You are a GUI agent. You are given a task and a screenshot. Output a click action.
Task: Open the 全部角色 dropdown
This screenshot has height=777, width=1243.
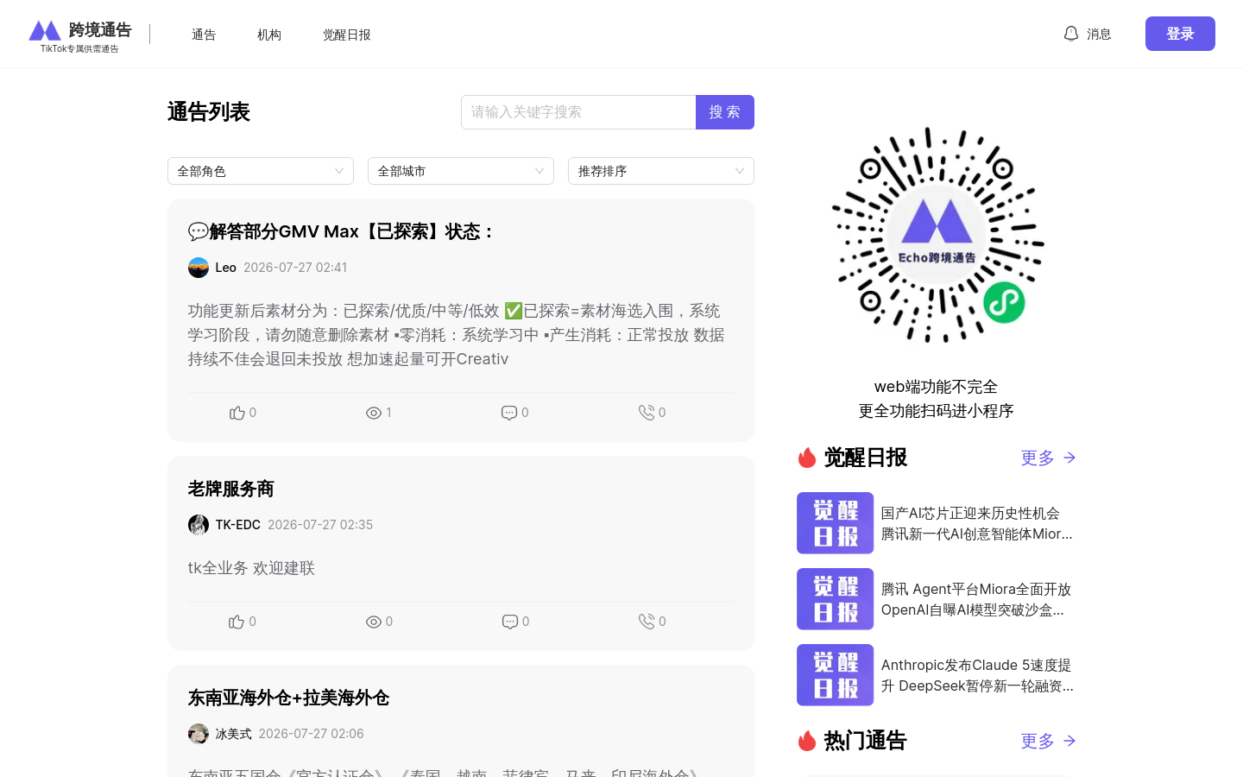261,171
